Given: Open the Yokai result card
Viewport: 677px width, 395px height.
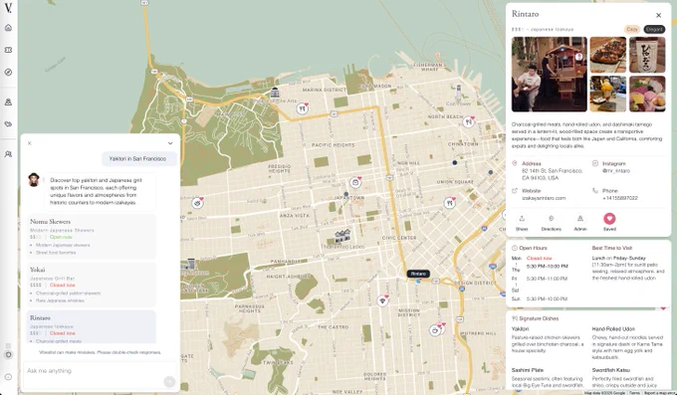Looking at the screenshot, I should point(92,285).
